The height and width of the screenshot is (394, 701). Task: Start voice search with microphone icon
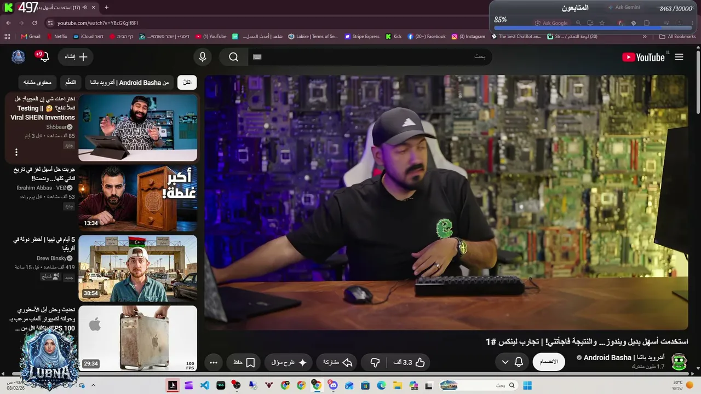[x=203, y=57]
